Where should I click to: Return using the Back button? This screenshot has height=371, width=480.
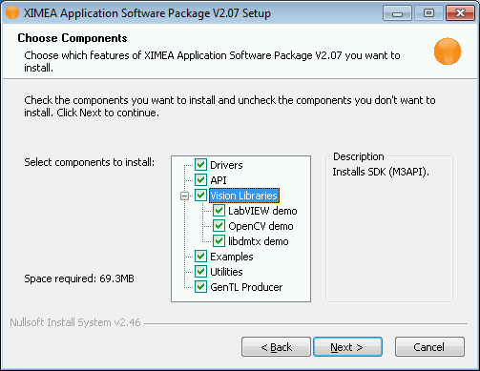click(x=276, y=347)
